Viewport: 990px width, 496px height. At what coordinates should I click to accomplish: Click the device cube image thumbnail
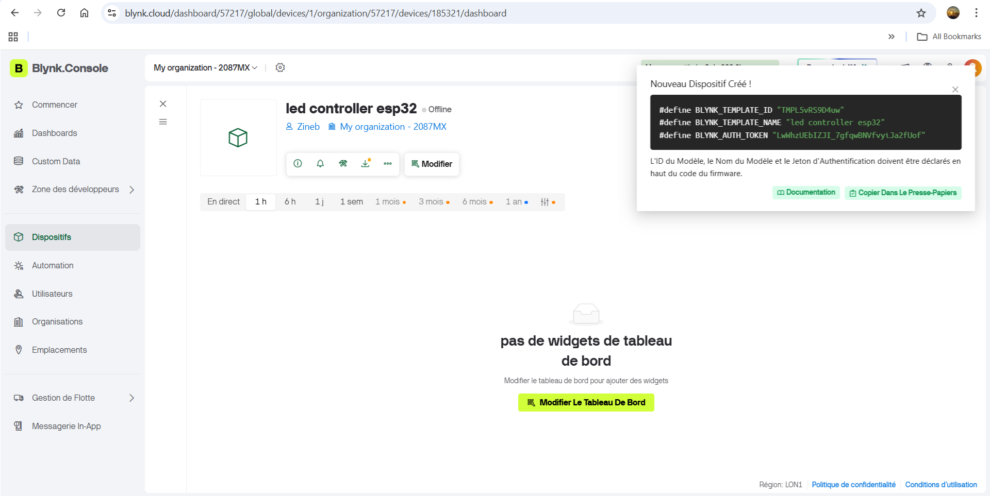pos(238,138)
